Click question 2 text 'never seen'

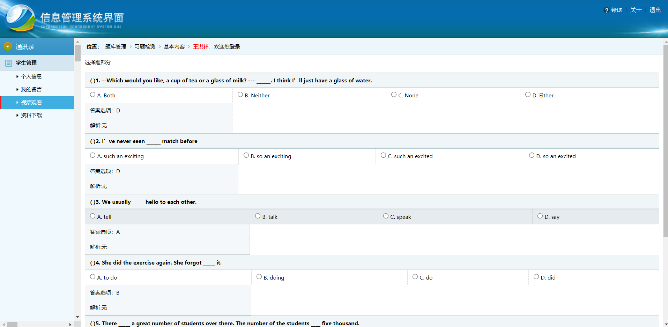pyautogui.click(x=144, y=141)
